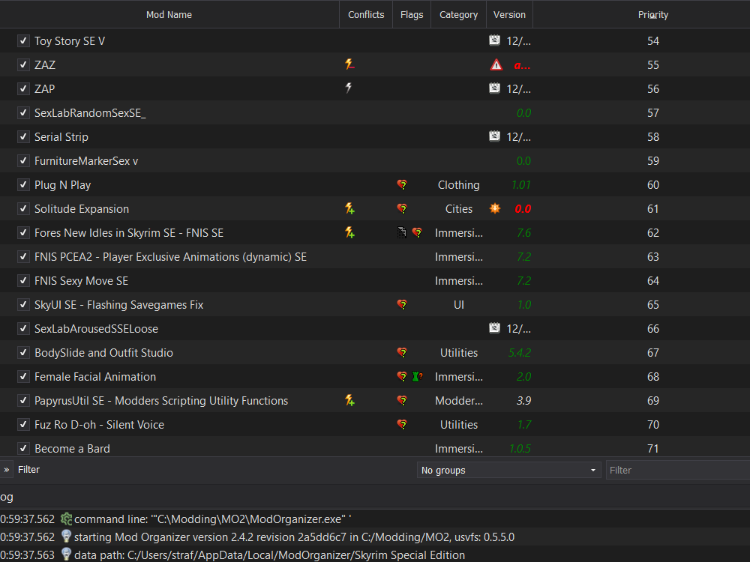Toggle the Become a Bard checkbox

(x=23, y=448)
